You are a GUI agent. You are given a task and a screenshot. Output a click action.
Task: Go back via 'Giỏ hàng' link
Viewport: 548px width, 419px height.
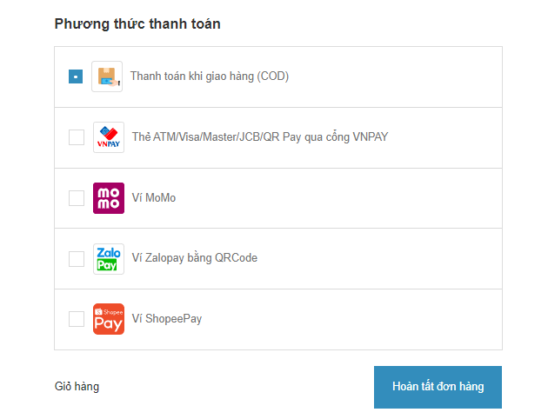click(x=77, y=387)
